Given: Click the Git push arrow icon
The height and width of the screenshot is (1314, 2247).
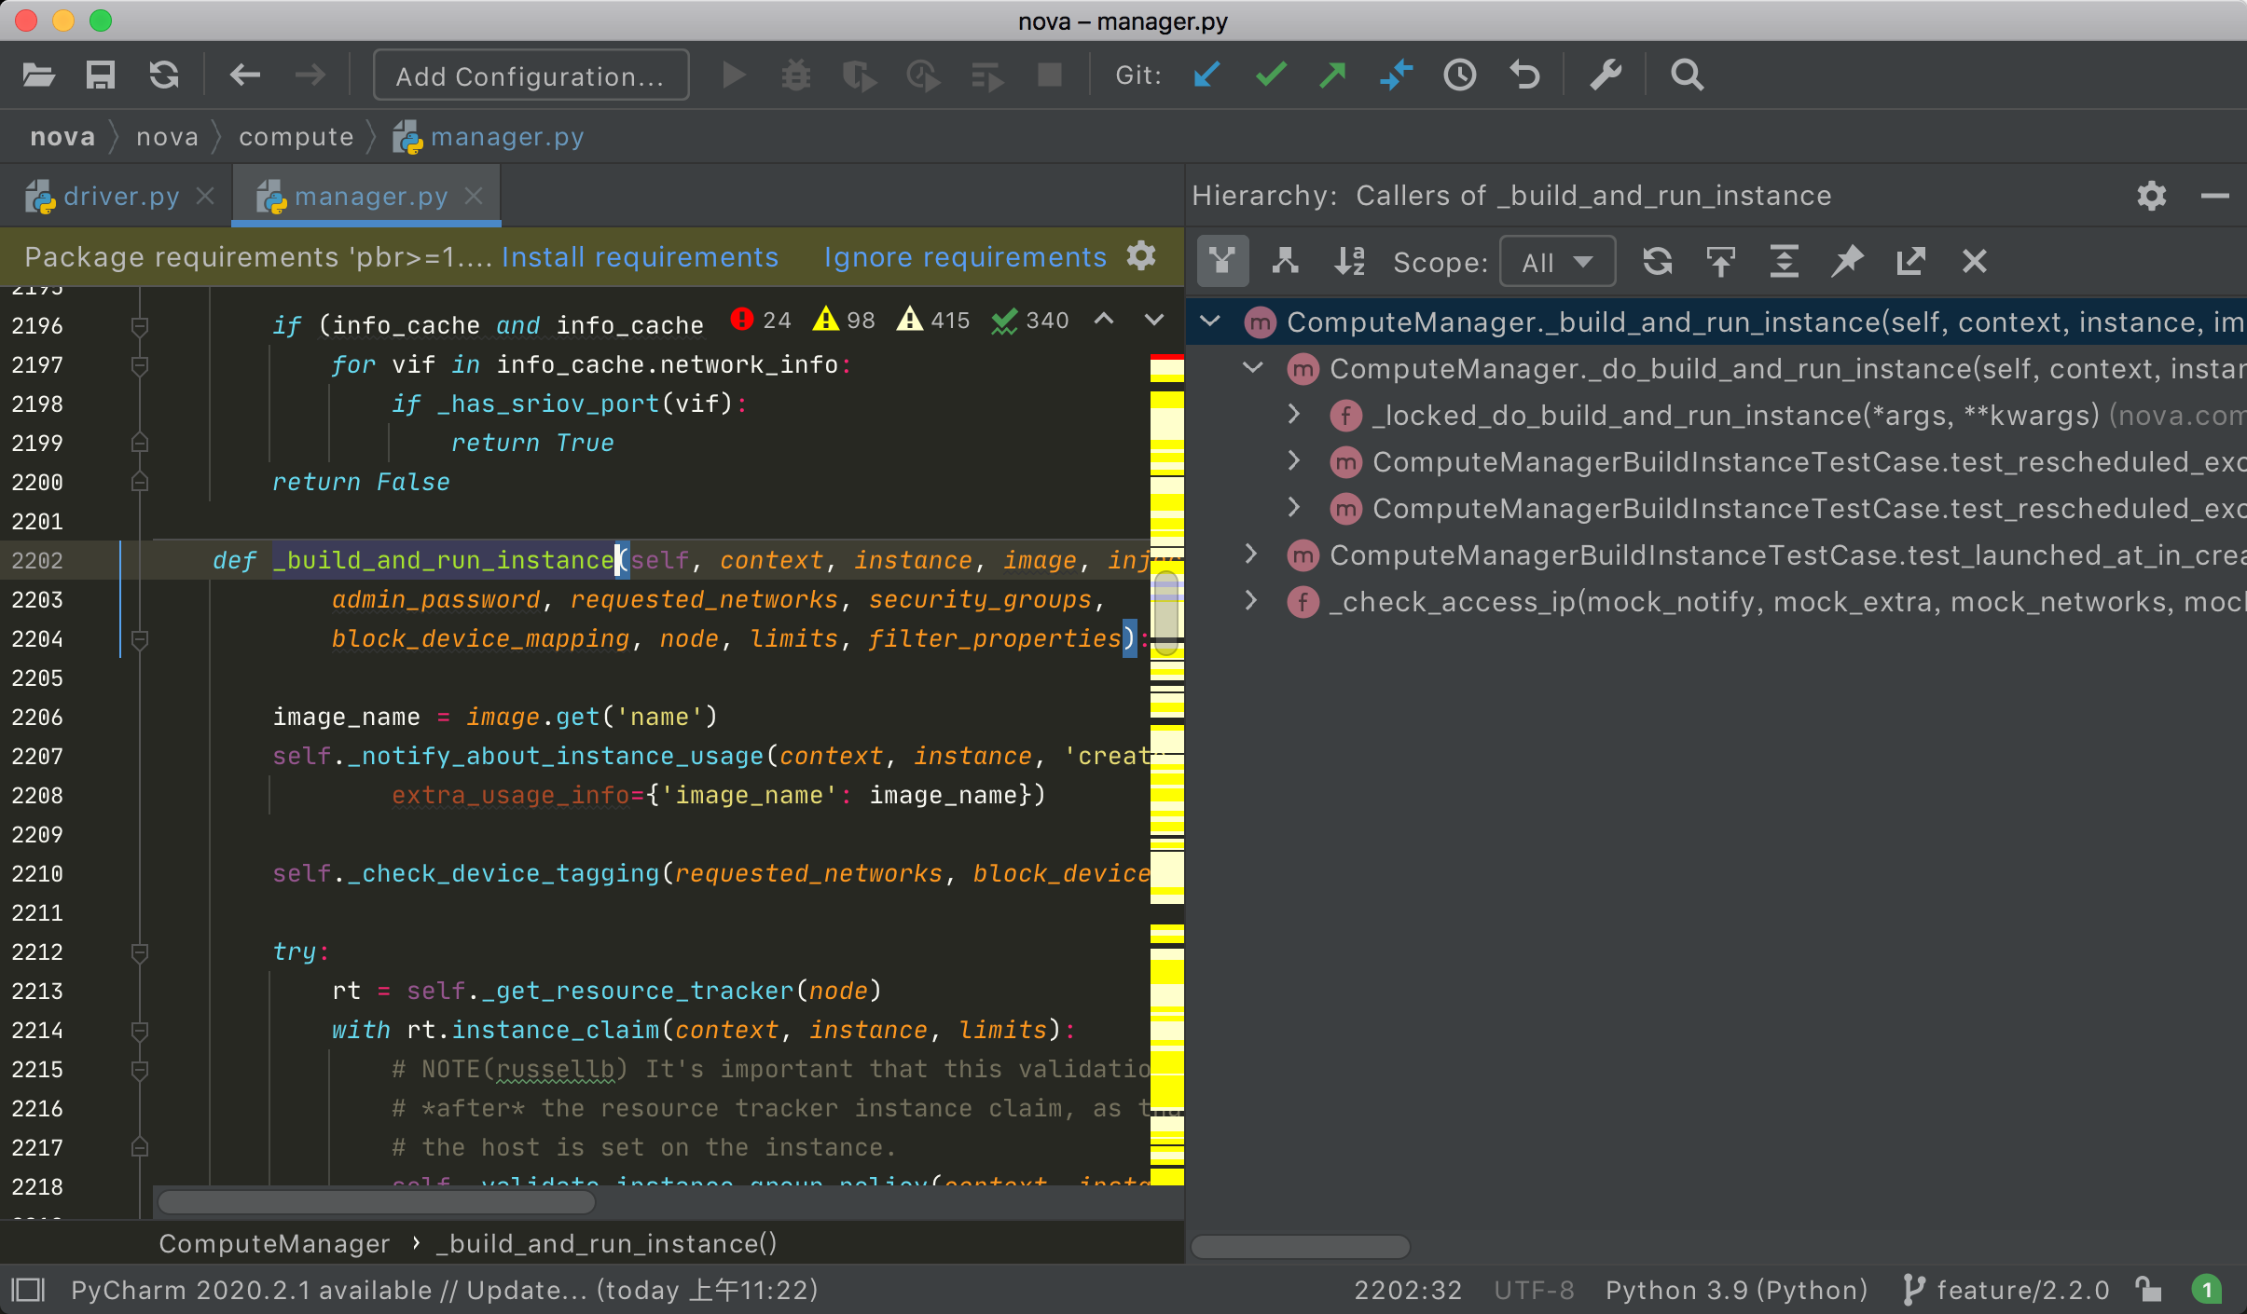Looking at the screenshot, I should point(1333,75).
